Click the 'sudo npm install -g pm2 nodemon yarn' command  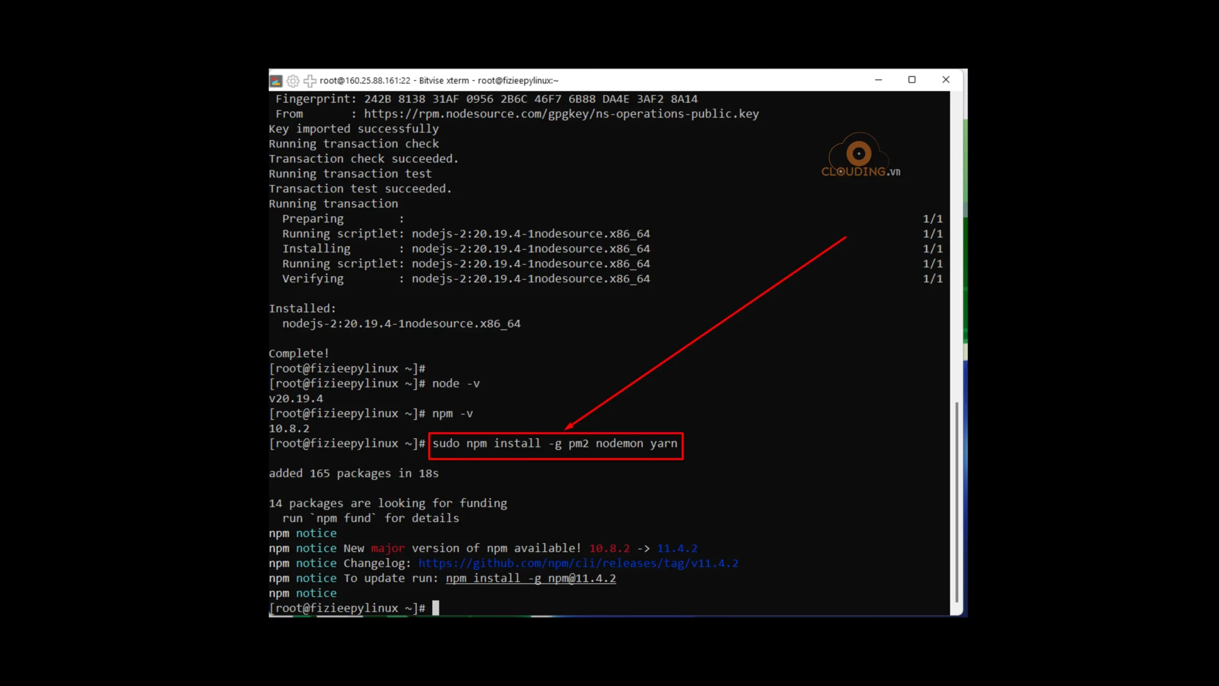tap(555, 444)
